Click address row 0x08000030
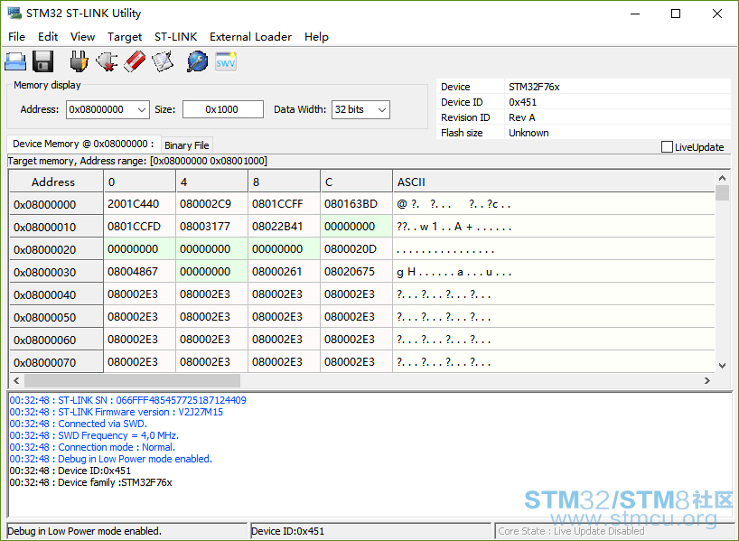This screenshot has height=541, width=739. point(56,273)
